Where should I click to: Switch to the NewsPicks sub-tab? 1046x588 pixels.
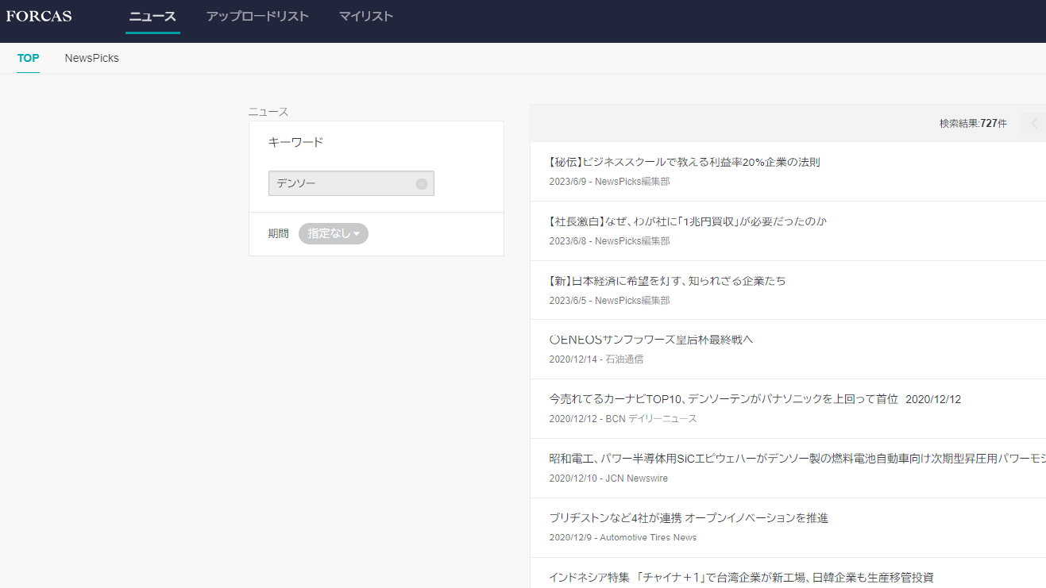[91, 57]
